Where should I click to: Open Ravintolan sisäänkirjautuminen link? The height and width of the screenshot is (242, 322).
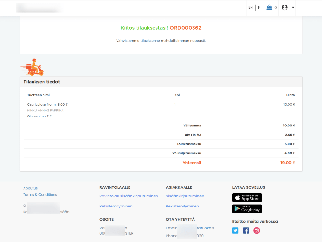tap(129, 196)
